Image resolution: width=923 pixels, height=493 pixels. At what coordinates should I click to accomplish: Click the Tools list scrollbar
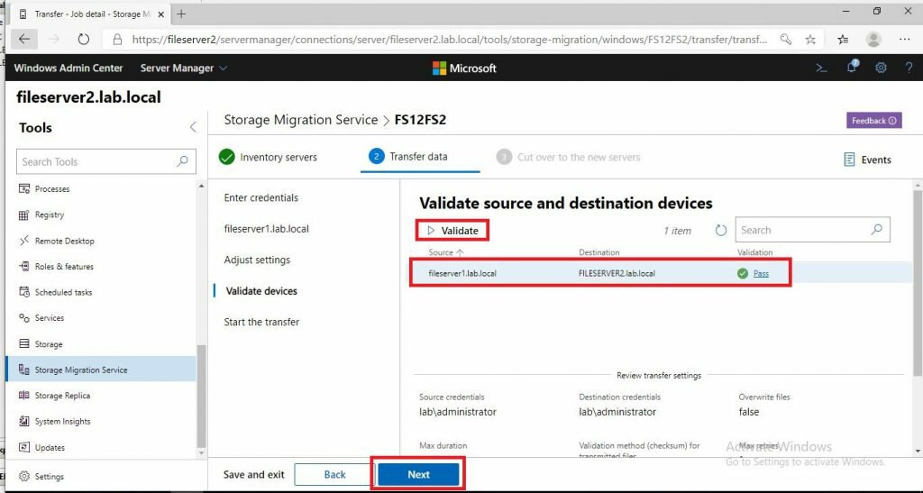201,397
